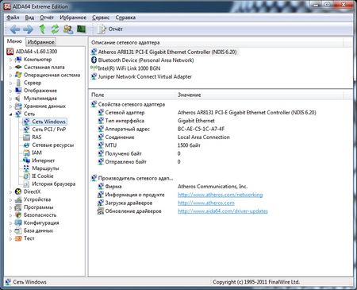Expand the Мультимедиа tree node
357x290 pixels.
pos(10,99)
